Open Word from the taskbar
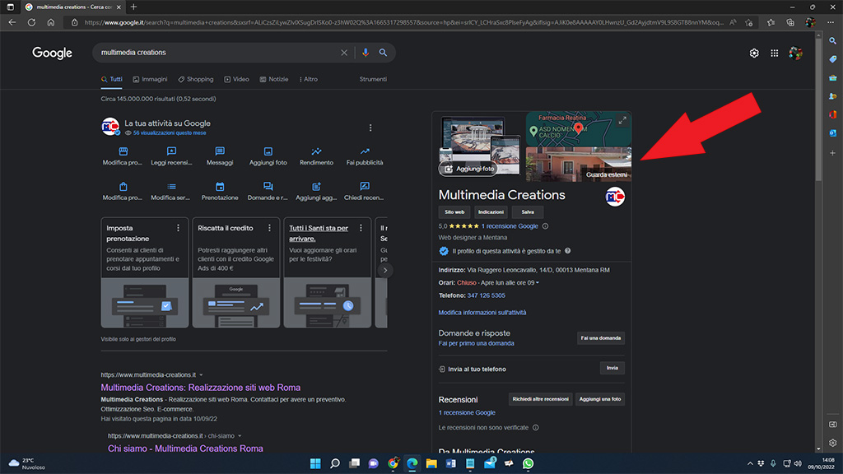Viewport: 843px width, 474px height. tap(450, 463)
